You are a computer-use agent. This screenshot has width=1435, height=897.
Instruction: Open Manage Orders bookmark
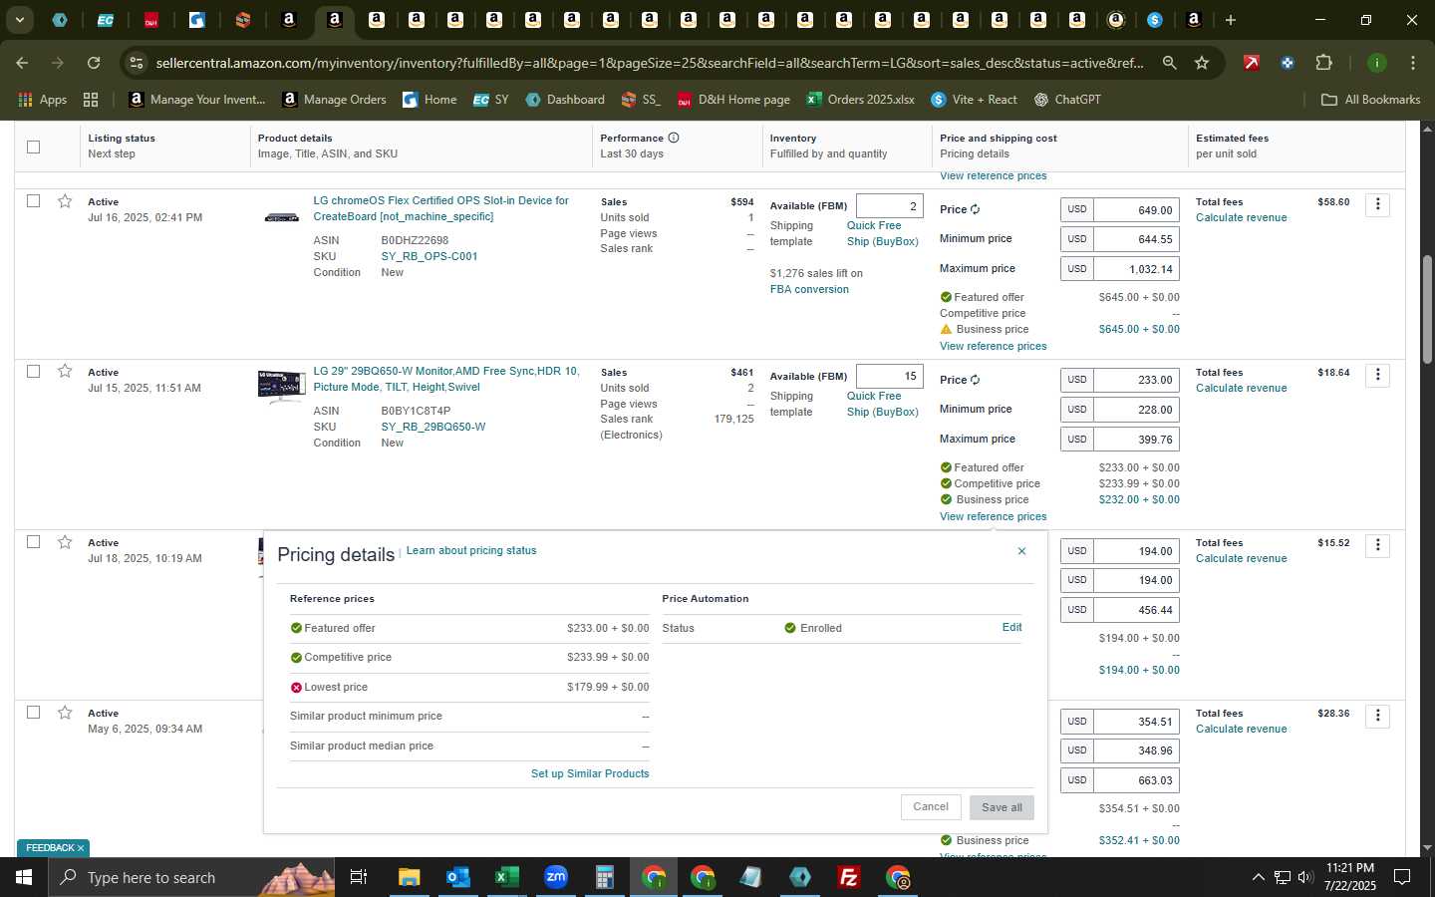[334, 100]
